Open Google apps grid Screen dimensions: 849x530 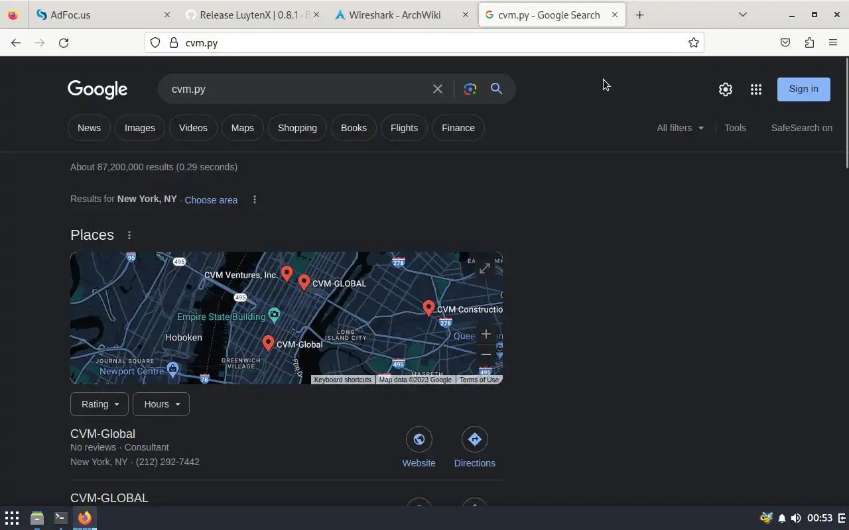756,89
